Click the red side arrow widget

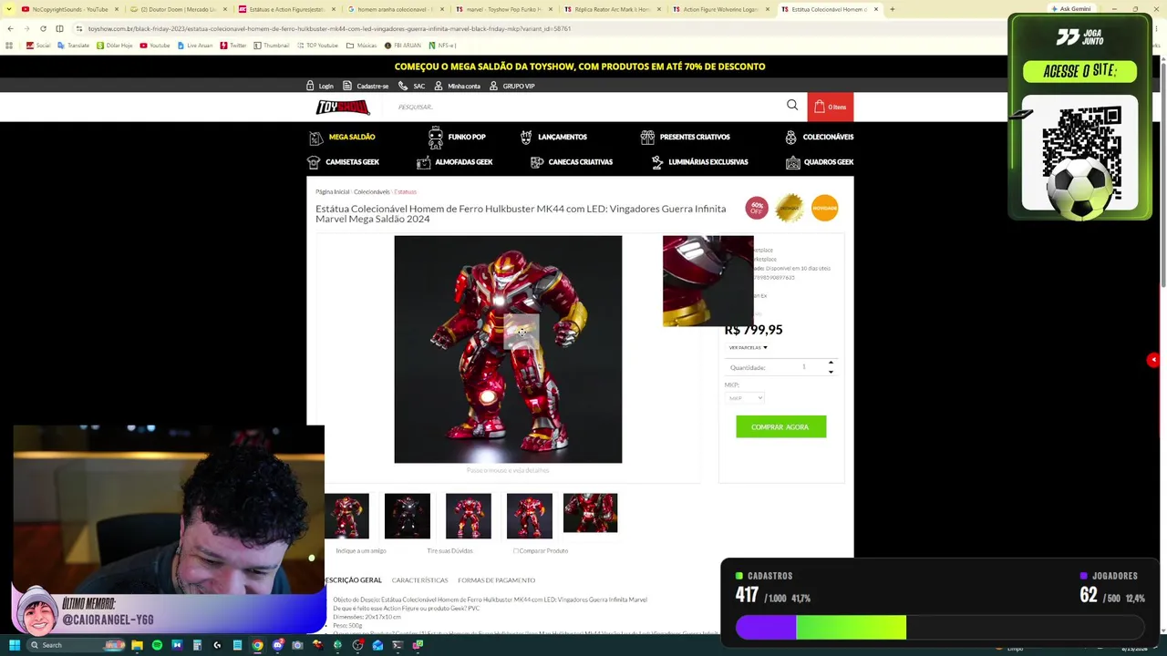pos(1153,360)
